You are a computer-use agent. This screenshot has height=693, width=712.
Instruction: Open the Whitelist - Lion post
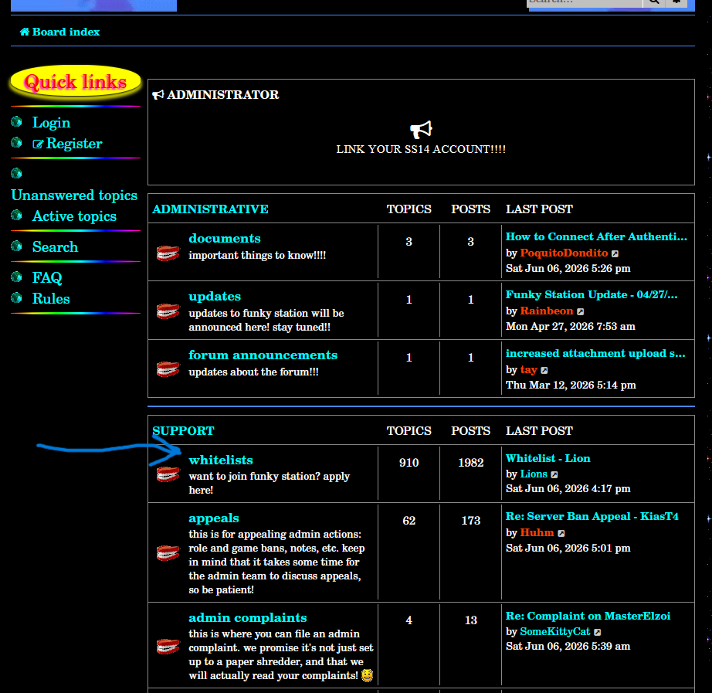point(548,458)
